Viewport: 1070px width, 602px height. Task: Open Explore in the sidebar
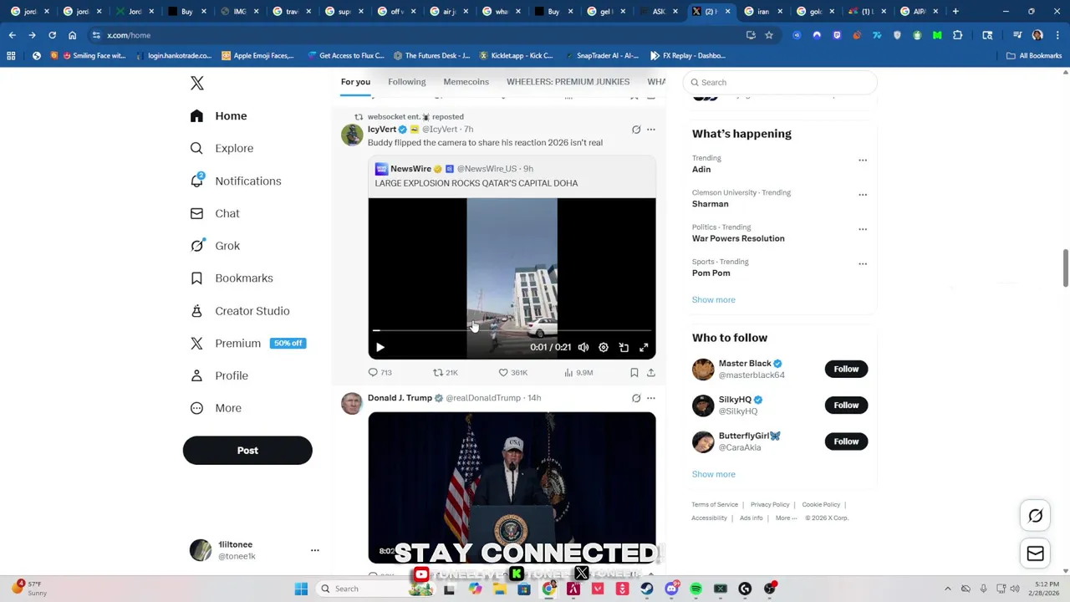pyautogui.click(x=222, y=148)
